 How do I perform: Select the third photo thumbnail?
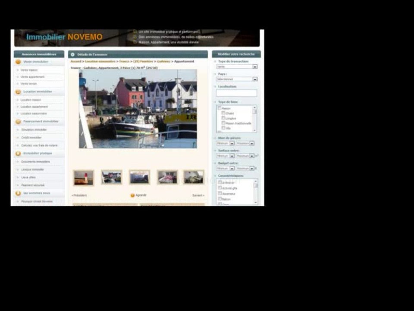139,177
